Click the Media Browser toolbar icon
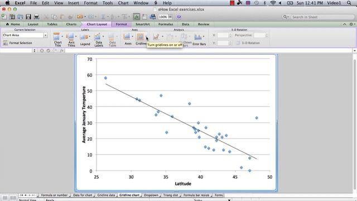Viewport: 357px width, 201px height. click(x=152, y=17)
